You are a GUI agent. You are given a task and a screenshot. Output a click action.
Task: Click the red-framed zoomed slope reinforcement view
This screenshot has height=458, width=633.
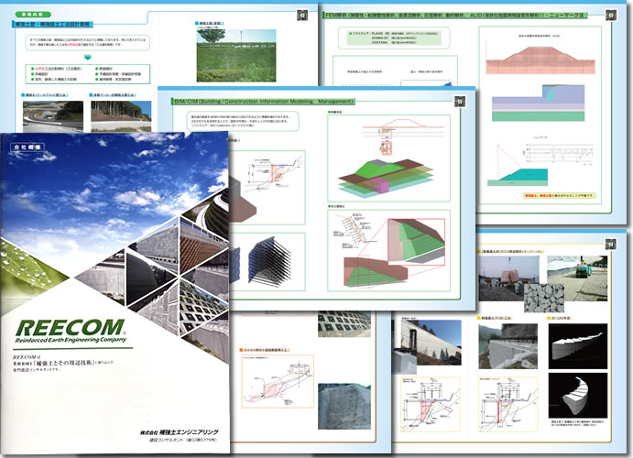tap(416, 241)
